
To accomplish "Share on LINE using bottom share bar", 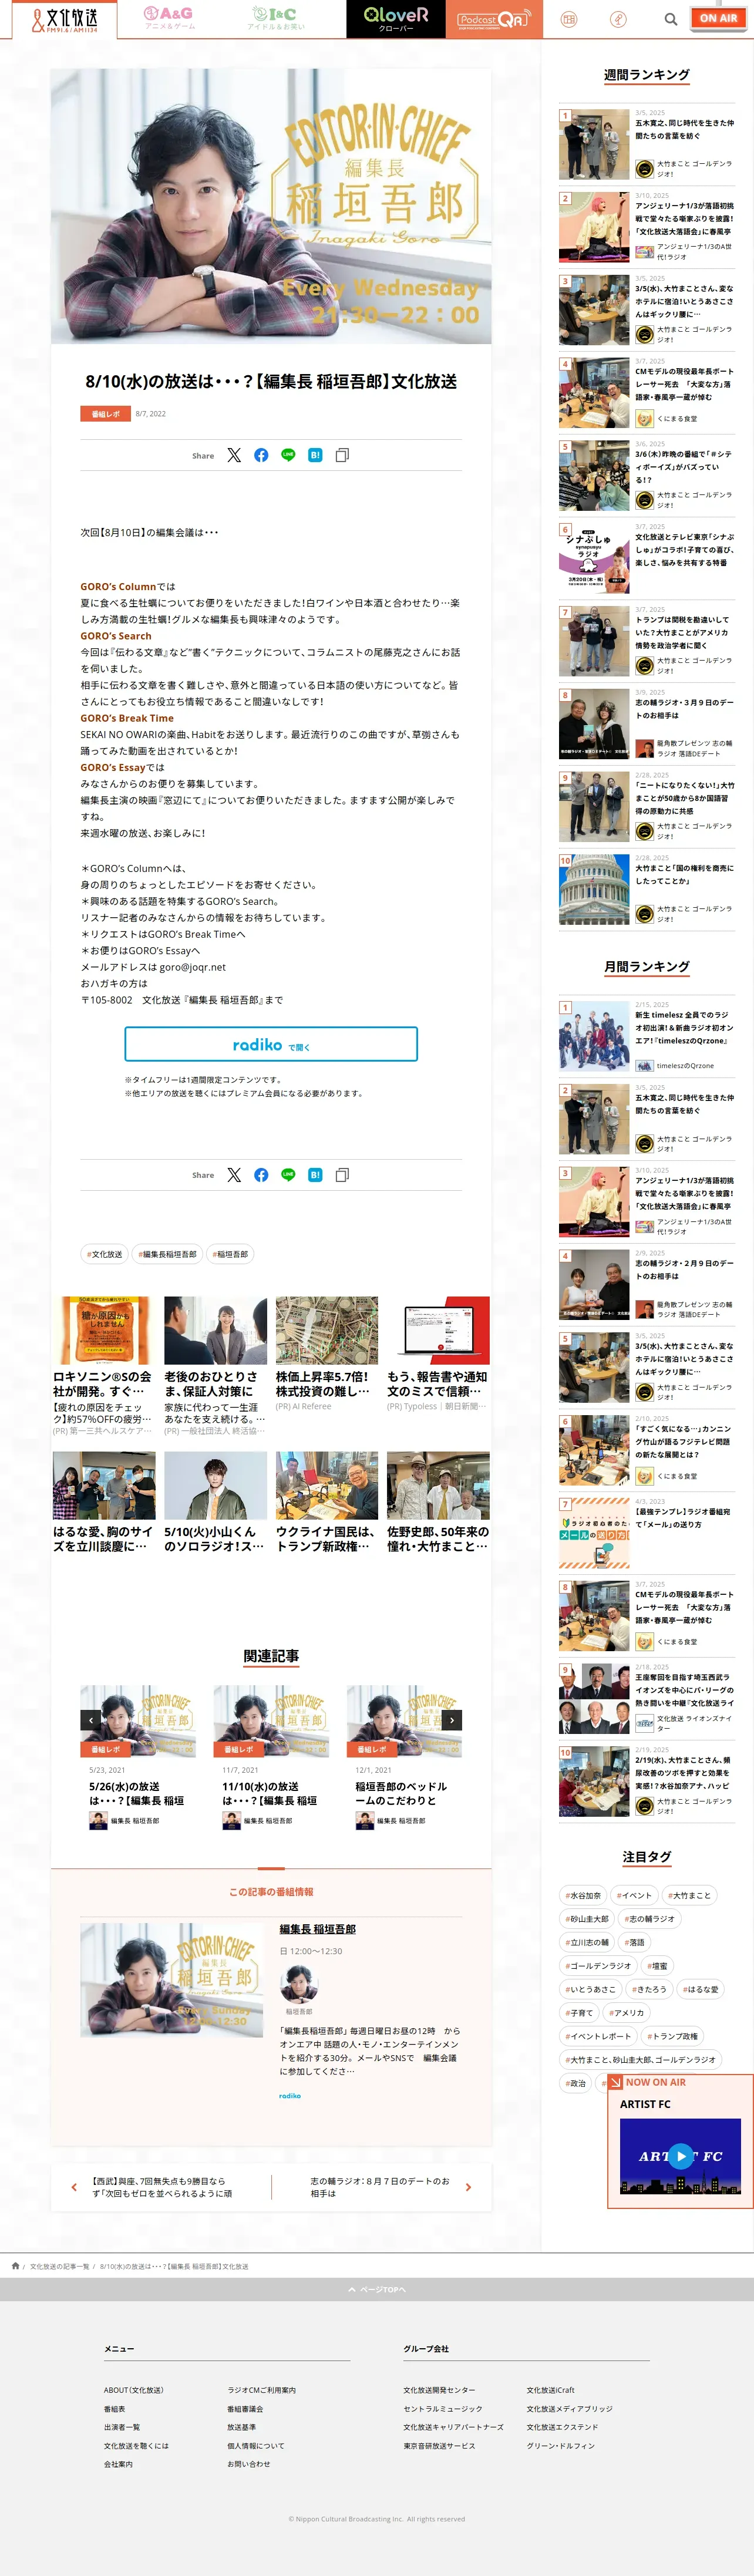I will tap(288, 1175).
